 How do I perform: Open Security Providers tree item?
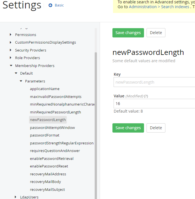click(31, 50)
